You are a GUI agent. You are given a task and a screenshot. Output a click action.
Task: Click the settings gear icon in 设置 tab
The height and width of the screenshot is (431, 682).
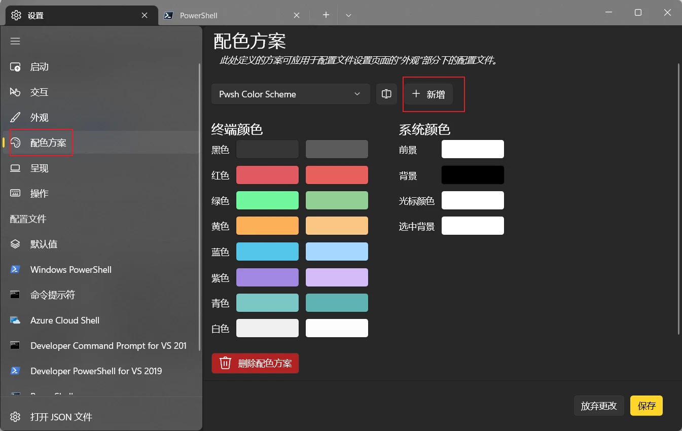coord(16,15)
